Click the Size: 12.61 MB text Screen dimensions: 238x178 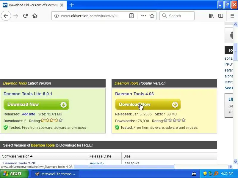[50, 114]
